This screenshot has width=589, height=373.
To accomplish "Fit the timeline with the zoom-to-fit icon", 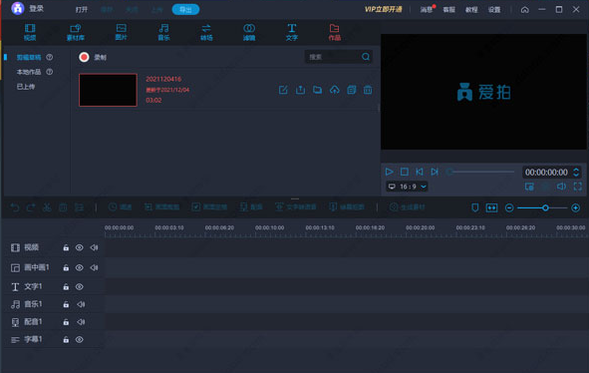I will 491,207.
